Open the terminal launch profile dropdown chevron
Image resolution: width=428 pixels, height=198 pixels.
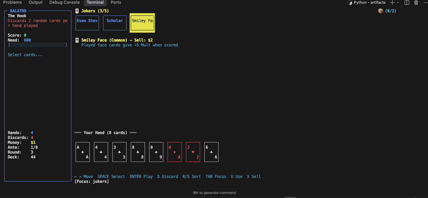tap(398, 3)
